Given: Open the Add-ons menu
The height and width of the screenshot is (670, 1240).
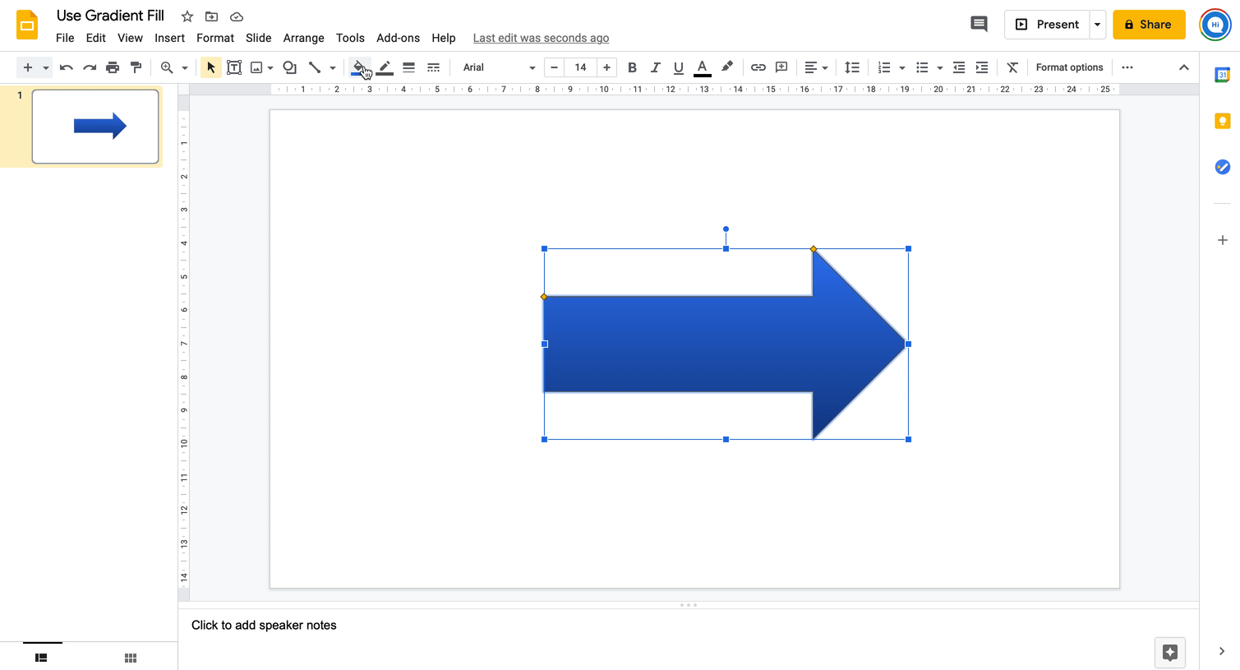Looking at the screenshot, I should tap(398, 38).
